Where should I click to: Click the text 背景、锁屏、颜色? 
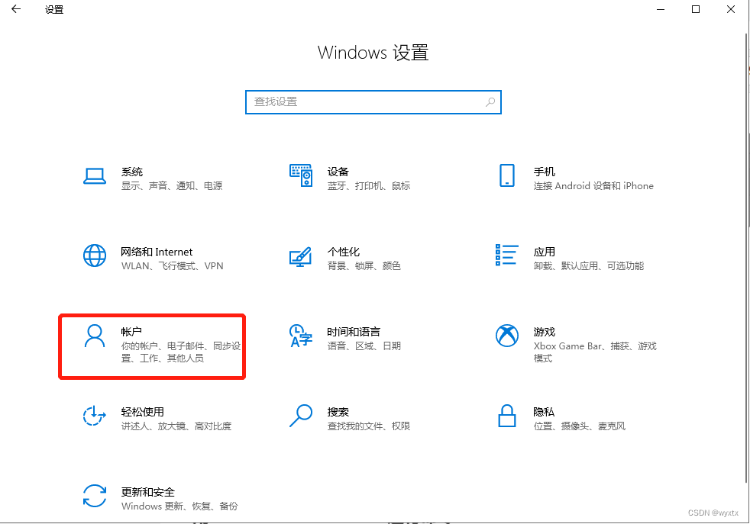point(364,266)
